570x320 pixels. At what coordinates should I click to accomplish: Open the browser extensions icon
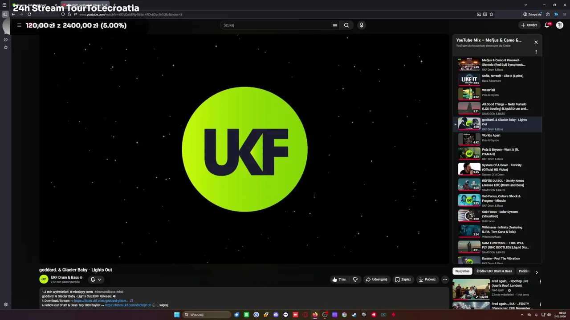pos(548,14)
